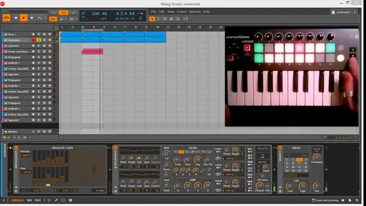Click the Arpeggiator Velocity percentage value
This screenshot has height=206, width=366.
26,155
